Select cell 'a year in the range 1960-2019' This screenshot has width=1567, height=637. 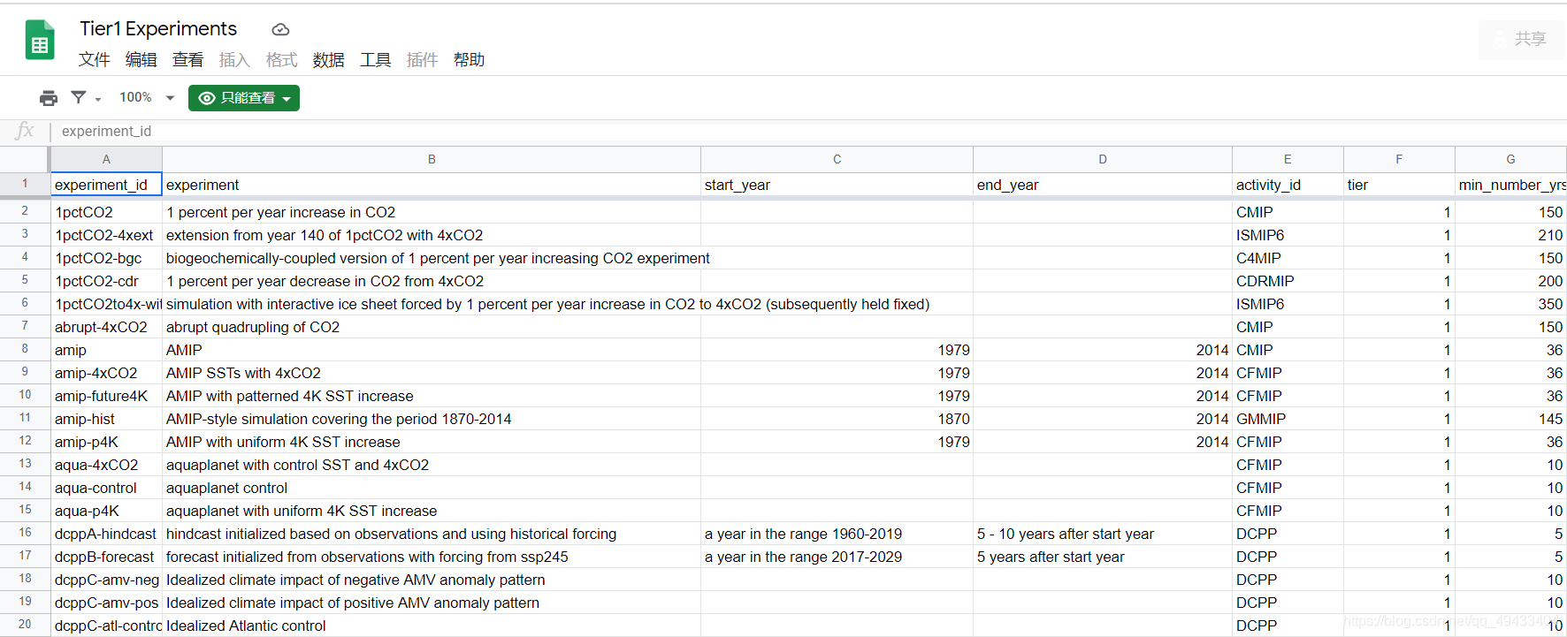[x=837, y=534]
